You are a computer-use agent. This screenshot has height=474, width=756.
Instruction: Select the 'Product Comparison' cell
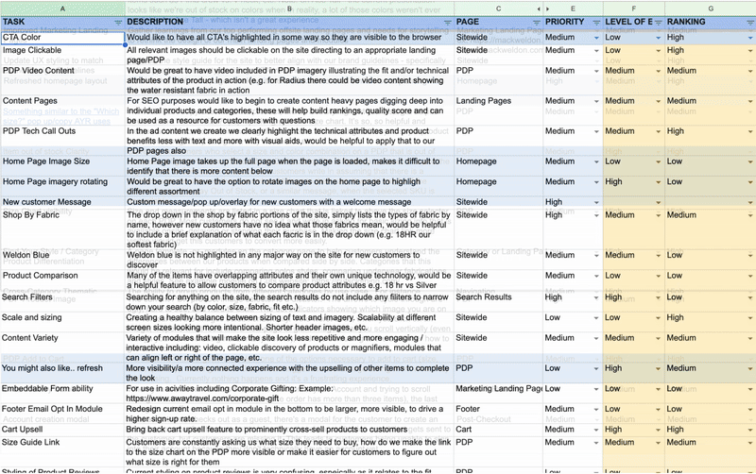62,280
